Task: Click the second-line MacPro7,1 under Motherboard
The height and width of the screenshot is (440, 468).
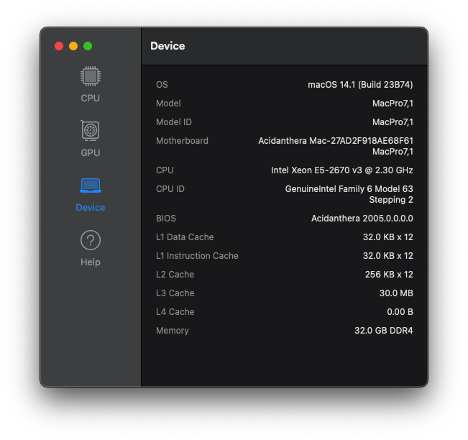Action: coord(393,152)
